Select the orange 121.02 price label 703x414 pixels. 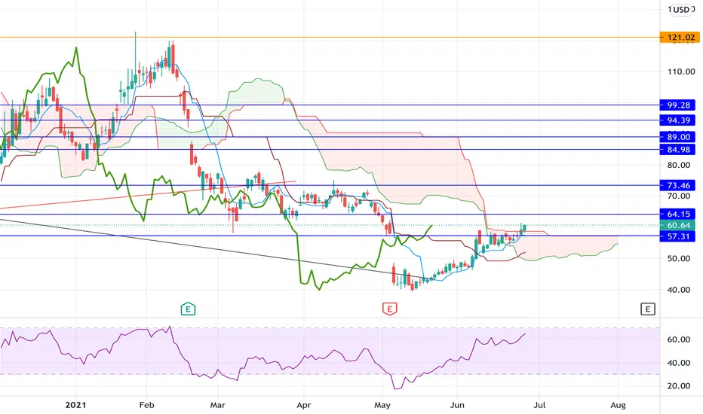click(x=680, y=38)
